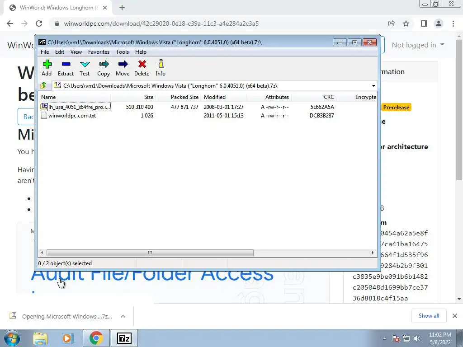Sort by the Size column header
Screen dimensions: 463x347
(x=133, y=97)
